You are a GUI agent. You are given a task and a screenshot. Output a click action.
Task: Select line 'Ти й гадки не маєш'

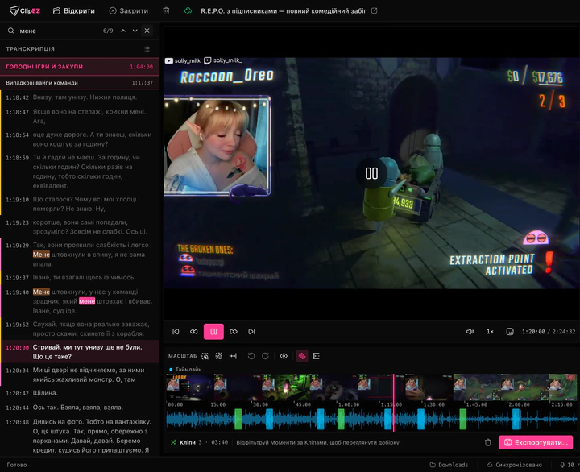pos(80,172)
